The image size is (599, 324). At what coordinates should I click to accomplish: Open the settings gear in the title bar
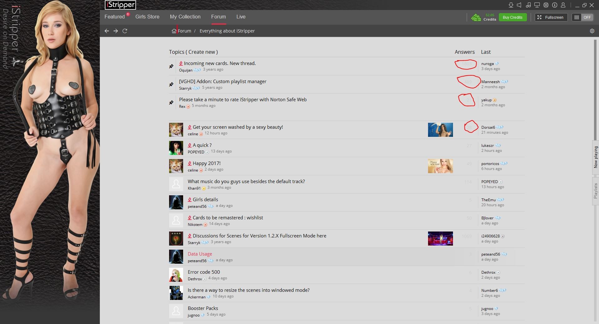(x=546, y=5)
